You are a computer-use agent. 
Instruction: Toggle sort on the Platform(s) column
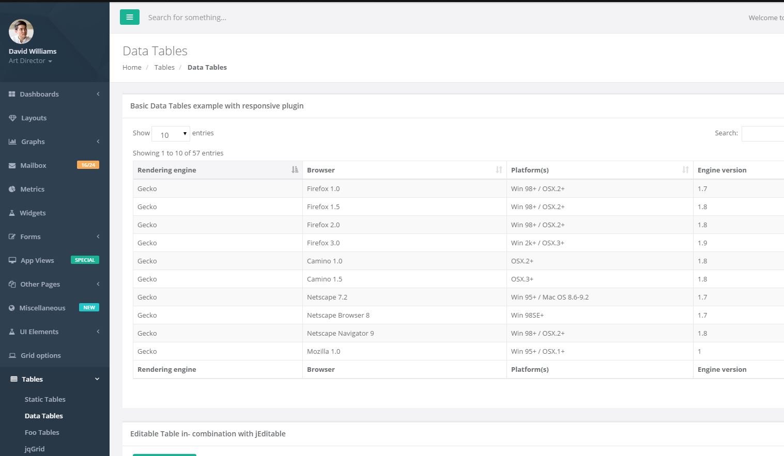coord(599,170)
